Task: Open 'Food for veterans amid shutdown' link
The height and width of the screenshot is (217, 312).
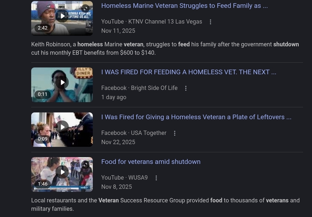Action: (151, 162)
